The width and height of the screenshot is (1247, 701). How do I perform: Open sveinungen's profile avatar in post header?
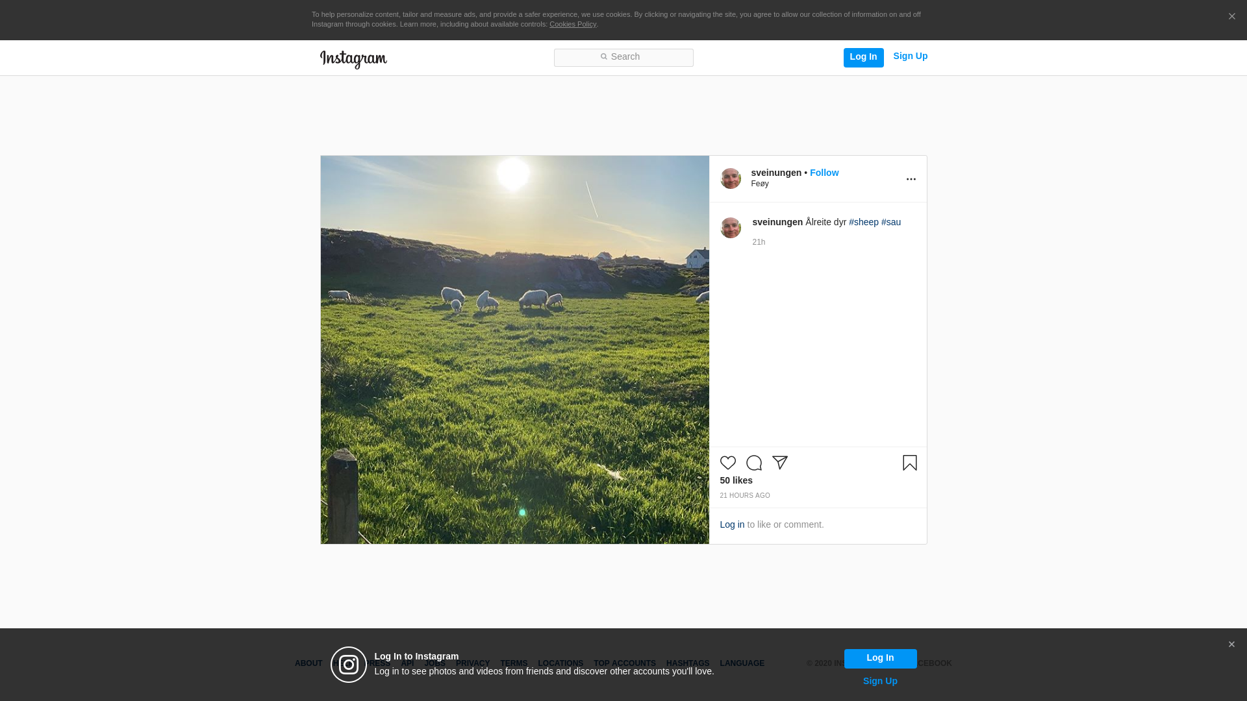pyautogui.click(x=730, y=178)
